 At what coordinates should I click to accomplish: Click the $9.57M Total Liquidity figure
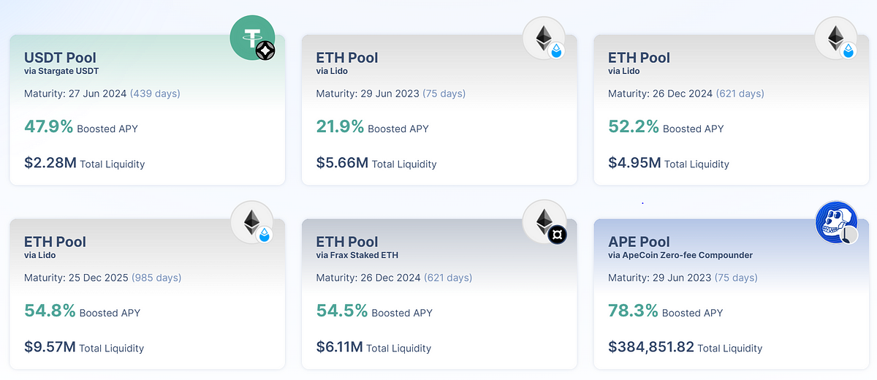tap(50, 347)
